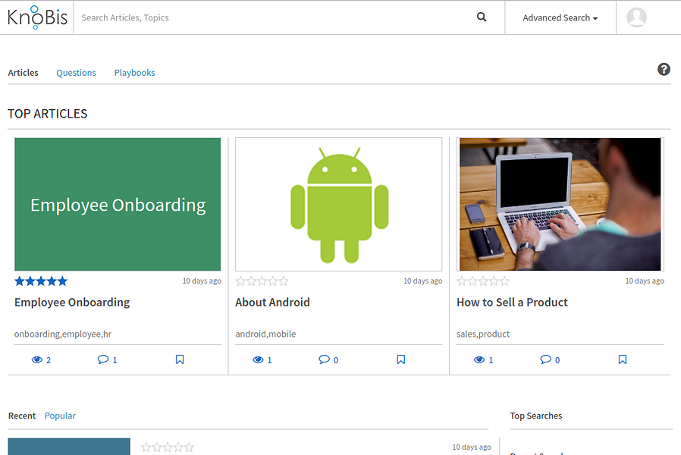The width and height of the screenshot is (681, 455).
Task: Click the search magnifier icon
Action: (482, 17)
